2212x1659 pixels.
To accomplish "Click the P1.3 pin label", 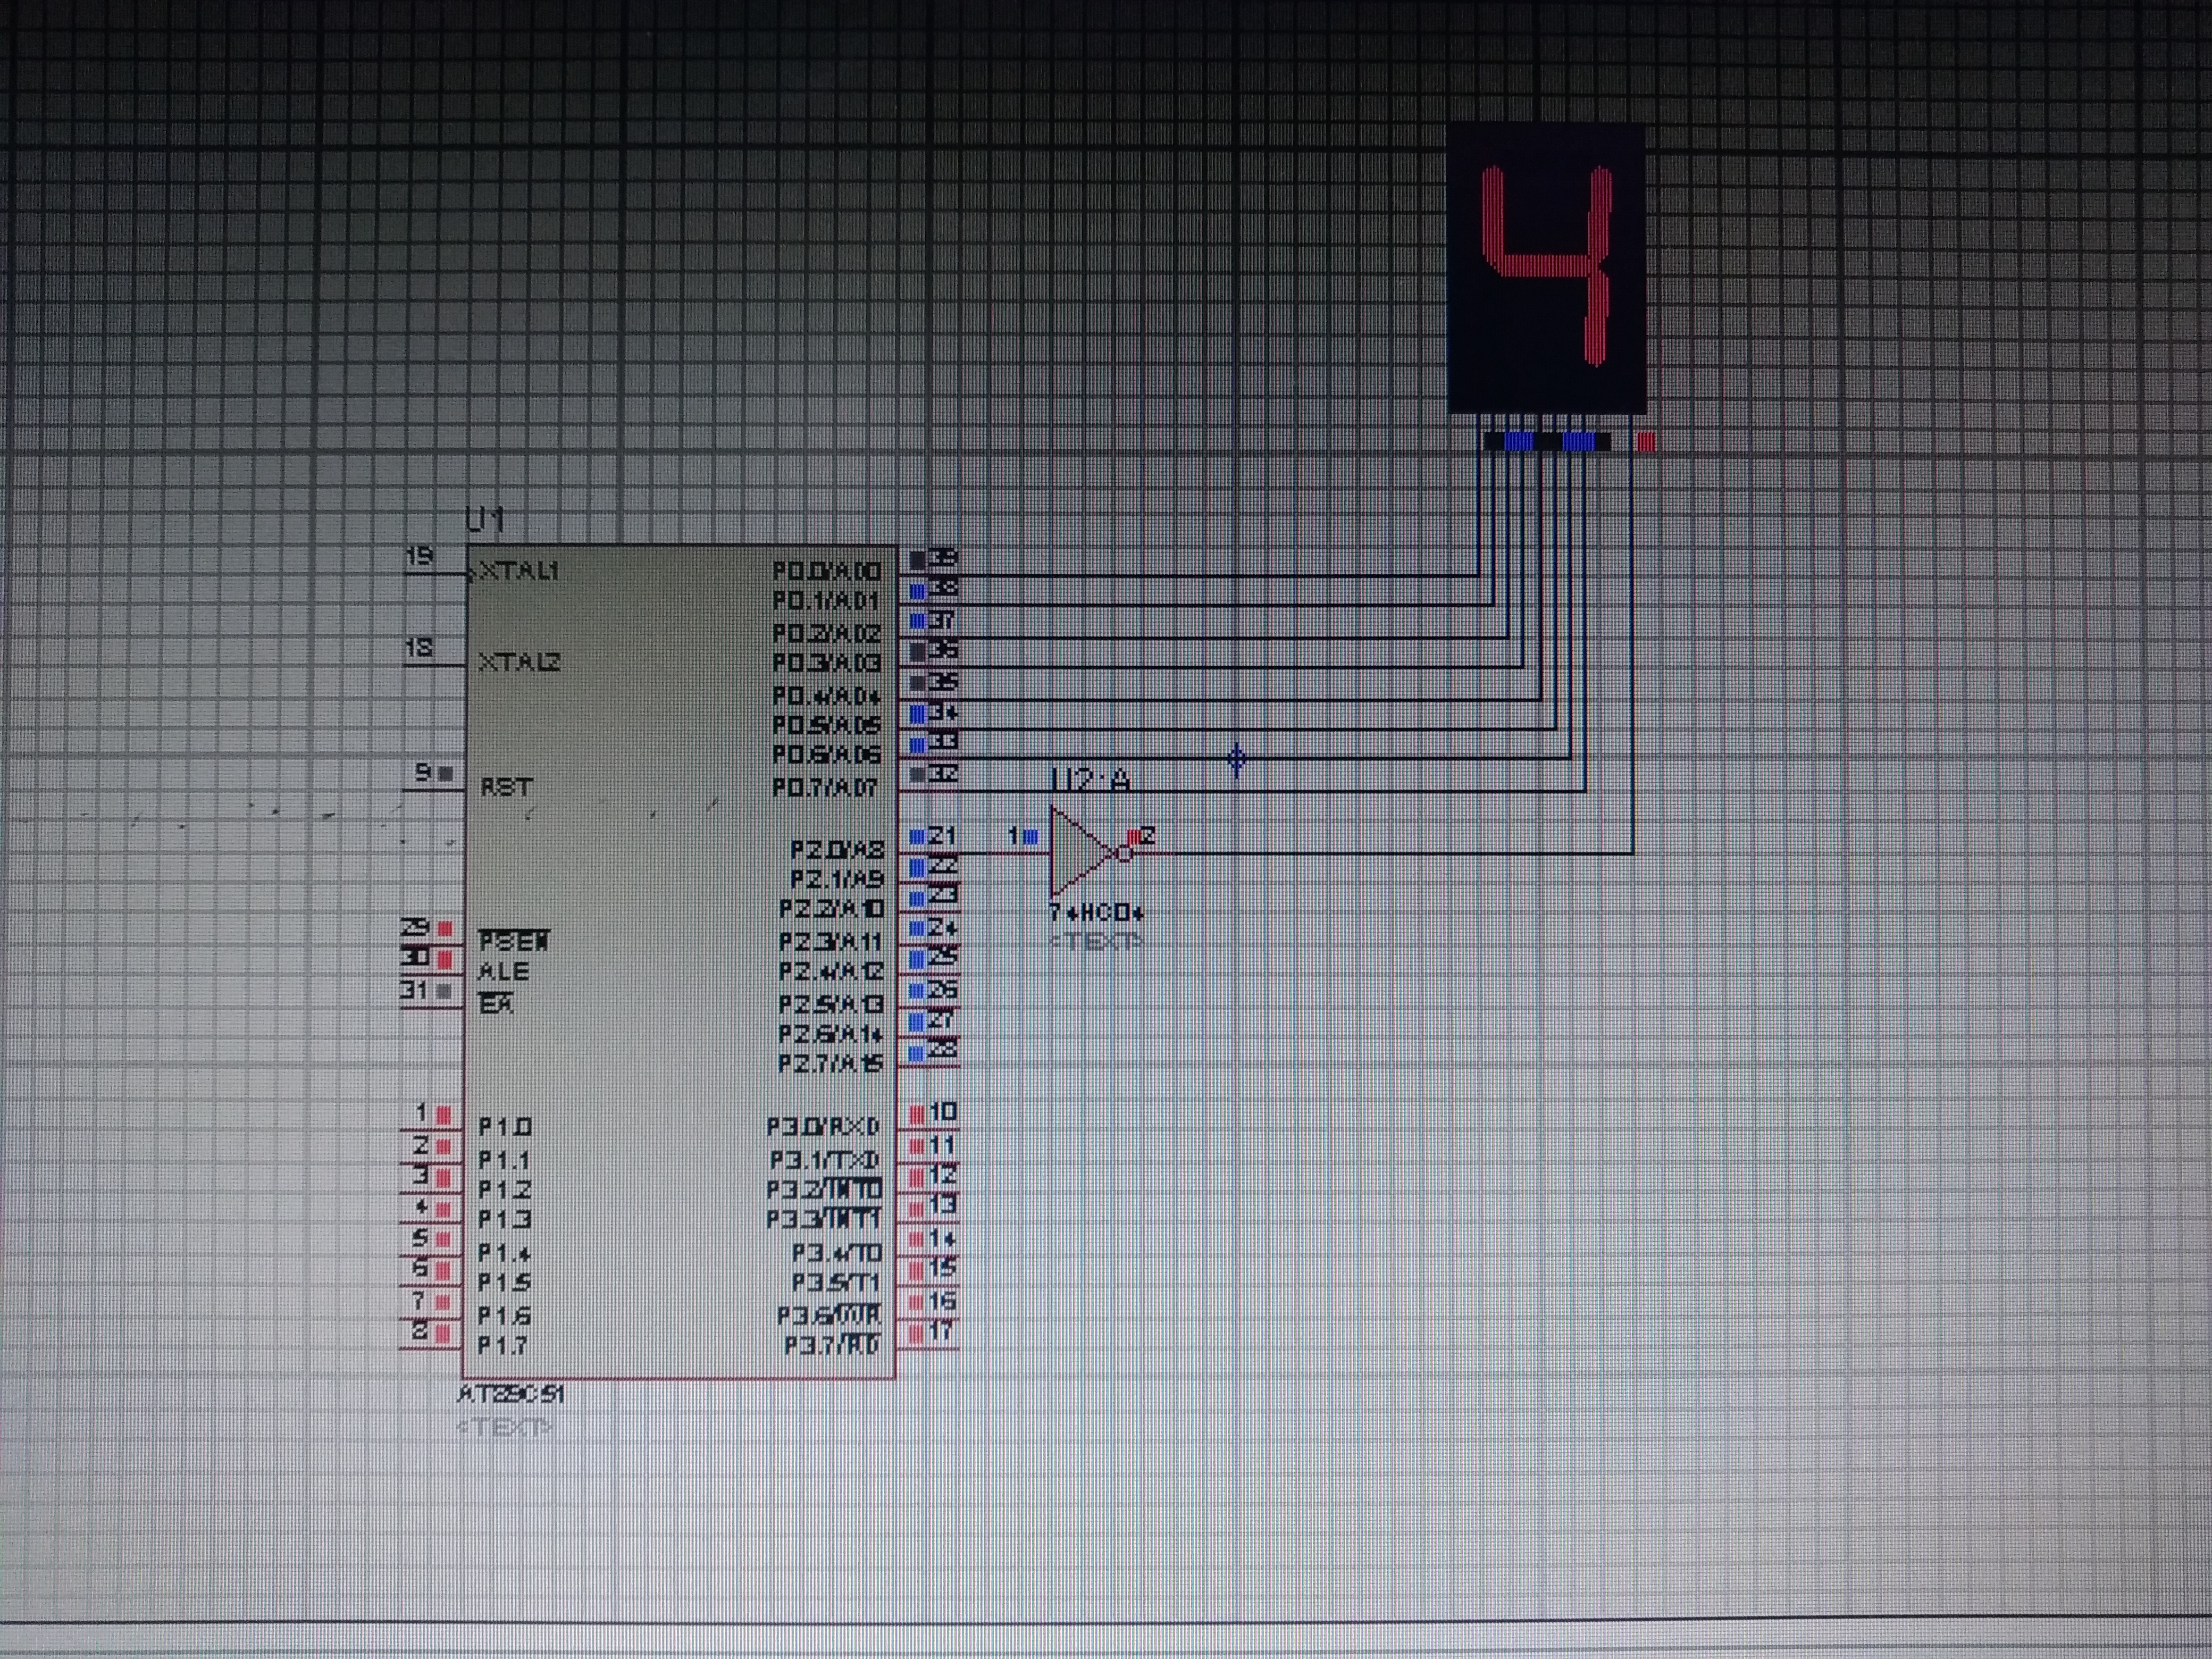I will click(x=504, y=1219).
